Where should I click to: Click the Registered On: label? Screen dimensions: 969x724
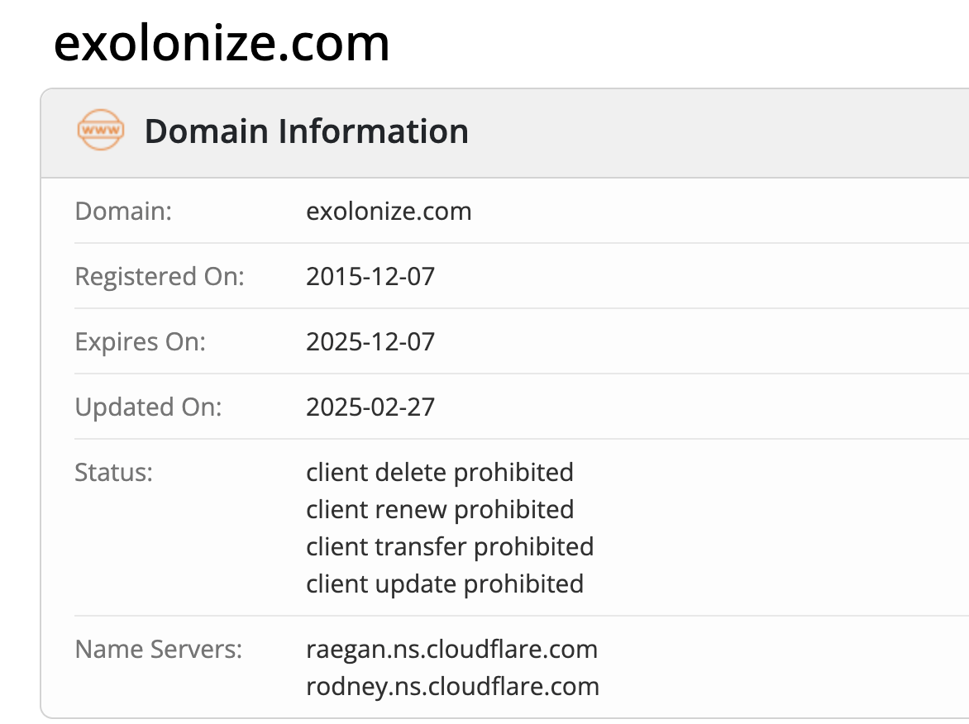[x=160, y=276]
